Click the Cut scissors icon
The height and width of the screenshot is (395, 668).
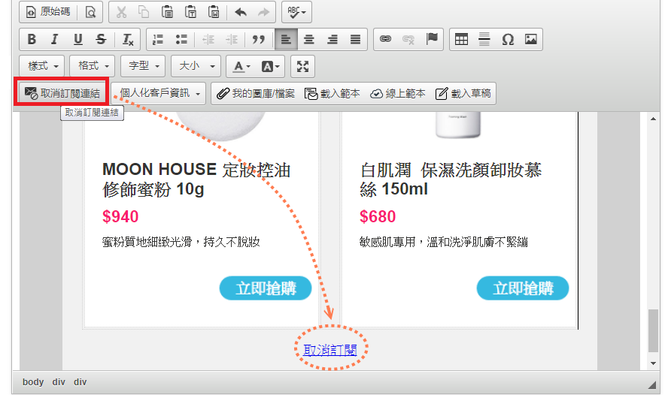[x=122, y=12]
